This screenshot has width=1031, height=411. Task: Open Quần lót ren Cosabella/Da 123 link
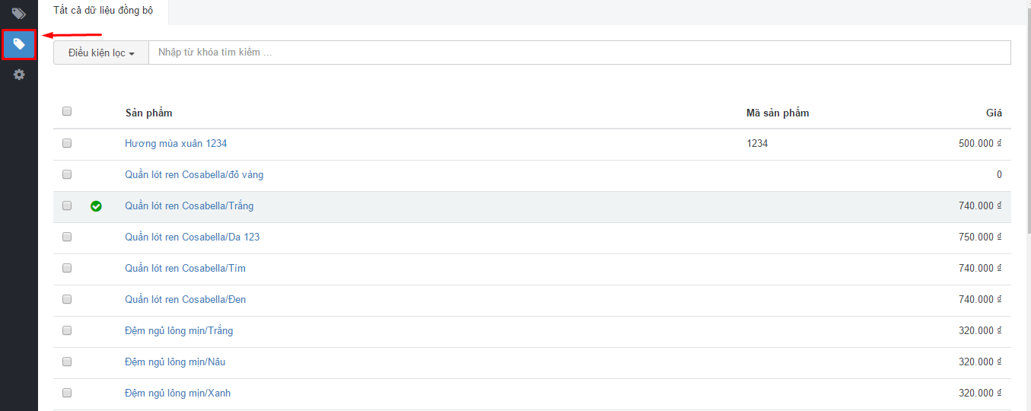[193, 237]
